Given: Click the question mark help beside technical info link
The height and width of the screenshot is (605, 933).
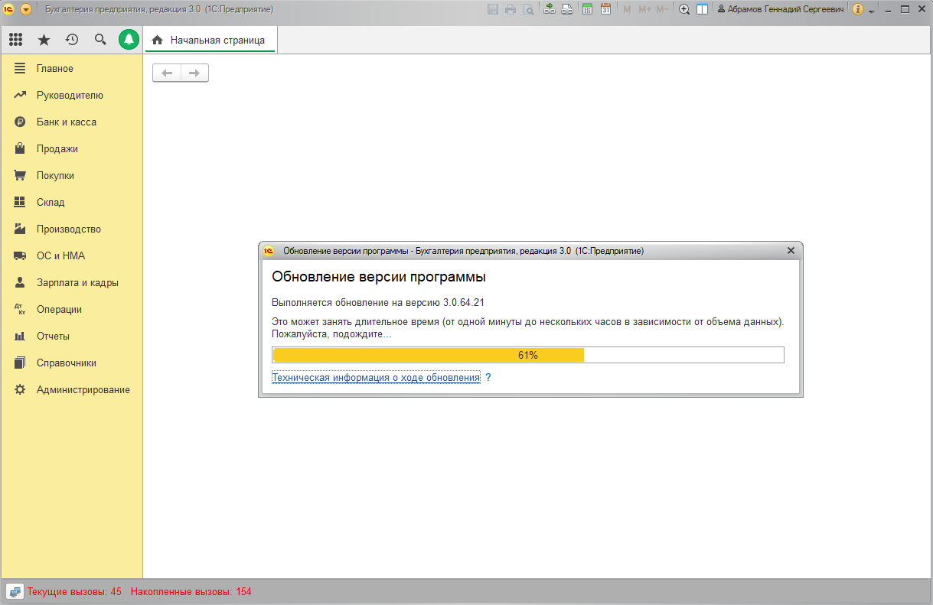Looking at the screenshot, I should click(x=488, y=378).
